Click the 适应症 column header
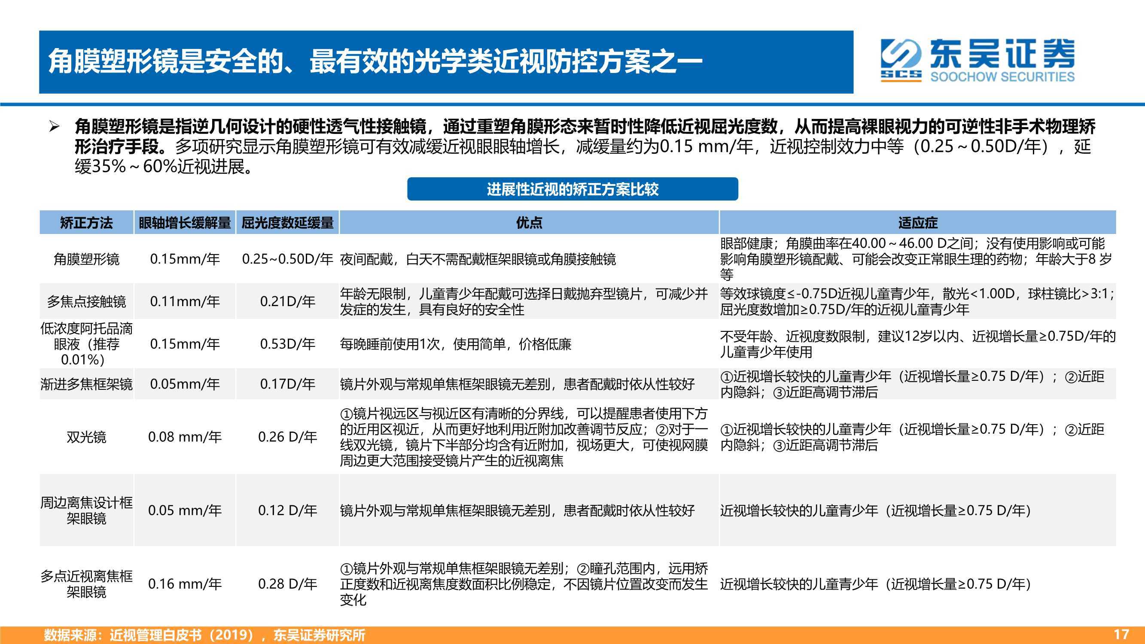1145x644 pixels. coord(918,223)
